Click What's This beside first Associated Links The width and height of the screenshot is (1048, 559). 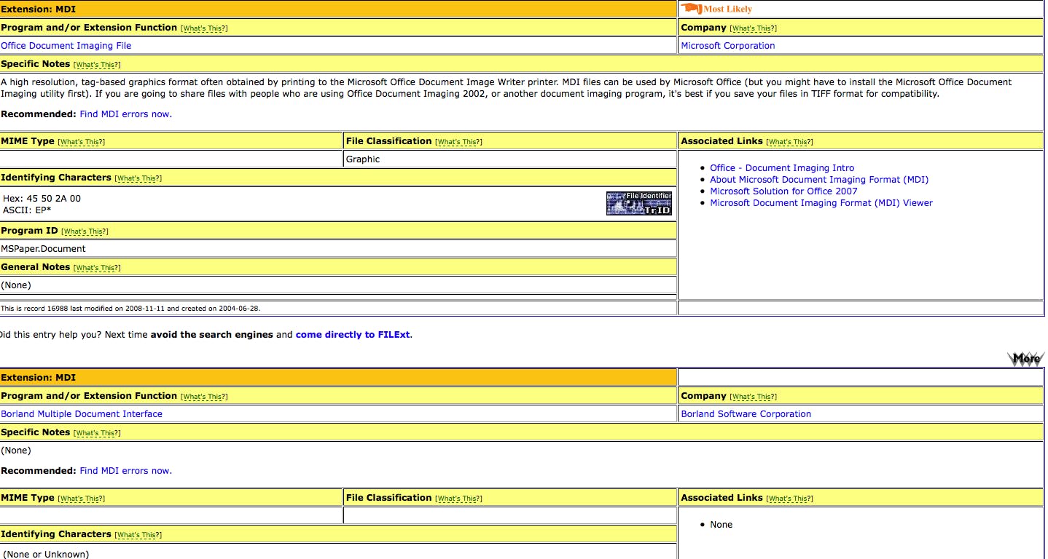point(789,142)
